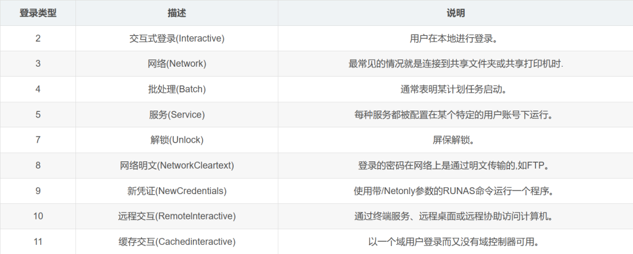
Task: Click the 网络(Network) description cell
Action: [177, 64]
